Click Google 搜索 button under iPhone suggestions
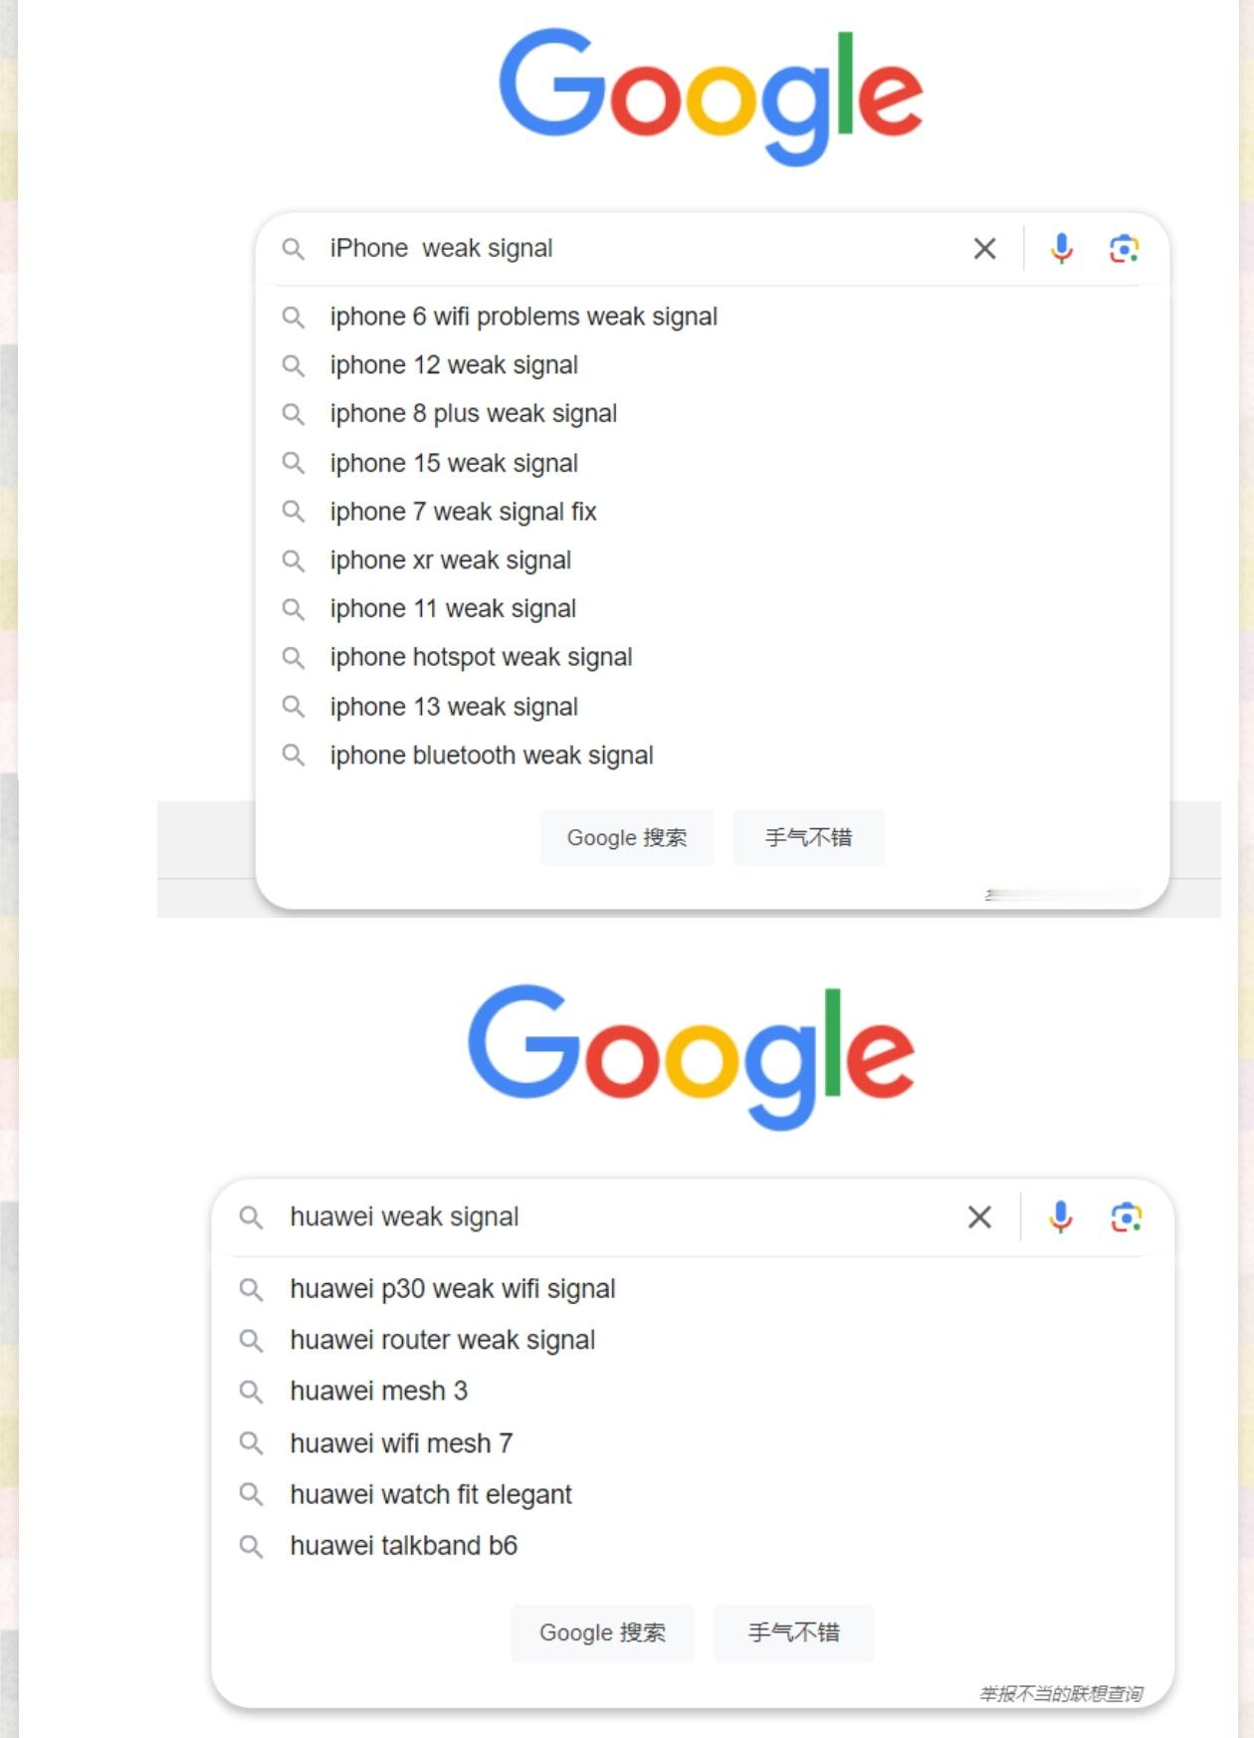 [x=627, y=837]
